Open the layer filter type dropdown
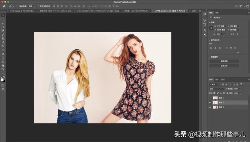This screenshot has width=250, height=142. coord(214,84)
